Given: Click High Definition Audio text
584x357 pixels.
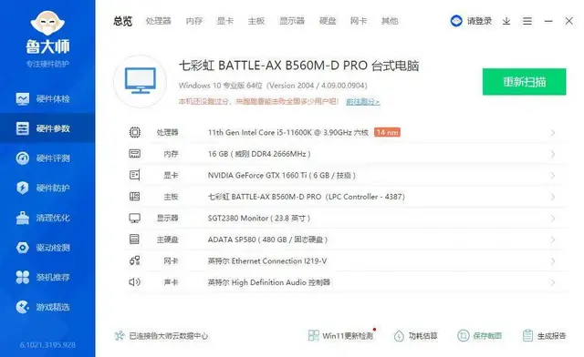Looking at the screenshot, I should click(x=269, y=282).
